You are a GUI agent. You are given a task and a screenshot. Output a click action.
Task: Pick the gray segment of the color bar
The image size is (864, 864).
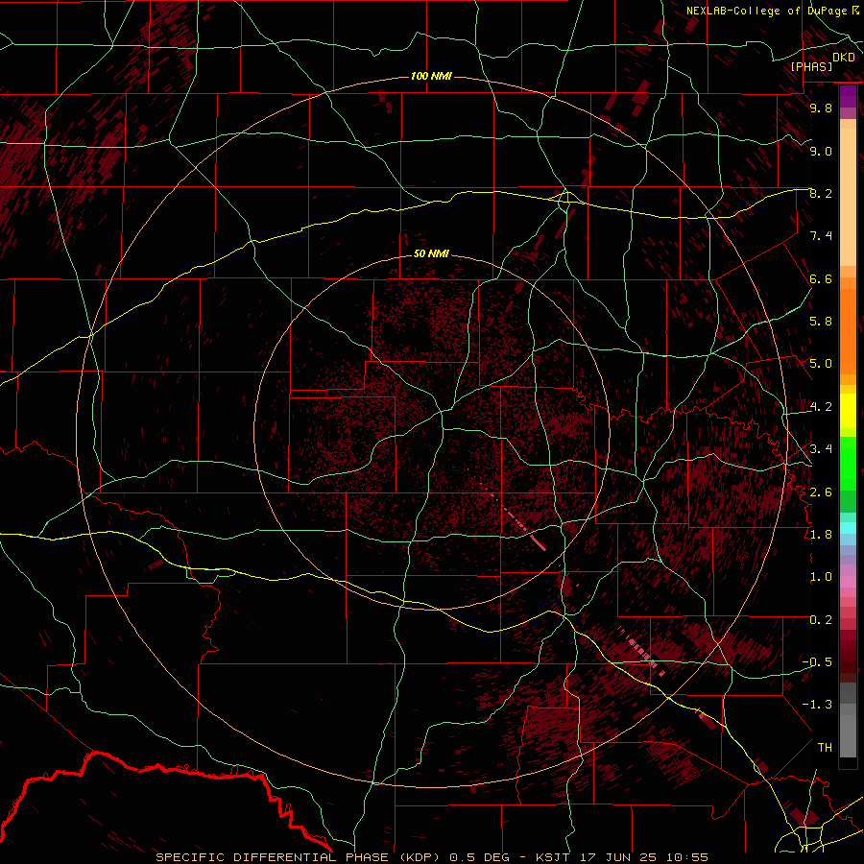[x=848, y=720]
